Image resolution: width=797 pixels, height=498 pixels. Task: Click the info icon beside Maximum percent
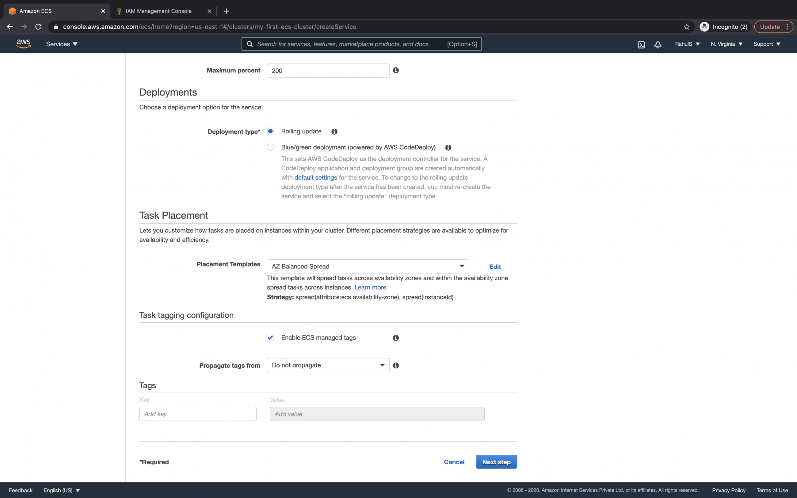(396, 70)
